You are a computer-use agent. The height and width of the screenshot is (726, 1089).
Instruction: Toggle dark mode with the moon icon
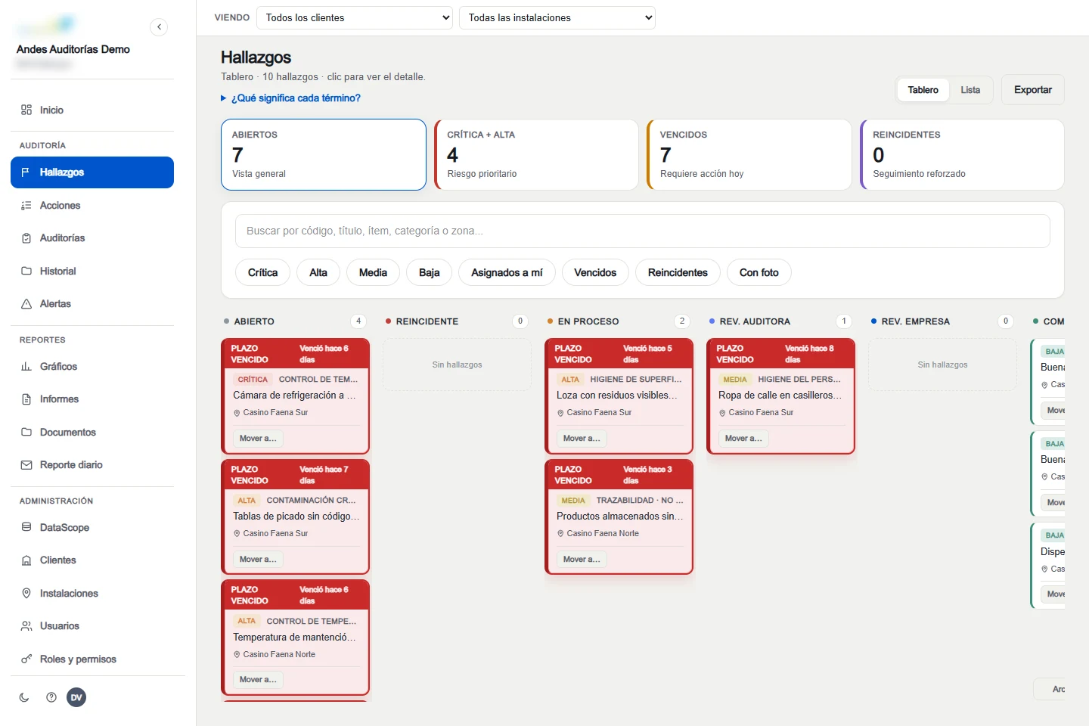pyautogui.click(x=24, y=697)
